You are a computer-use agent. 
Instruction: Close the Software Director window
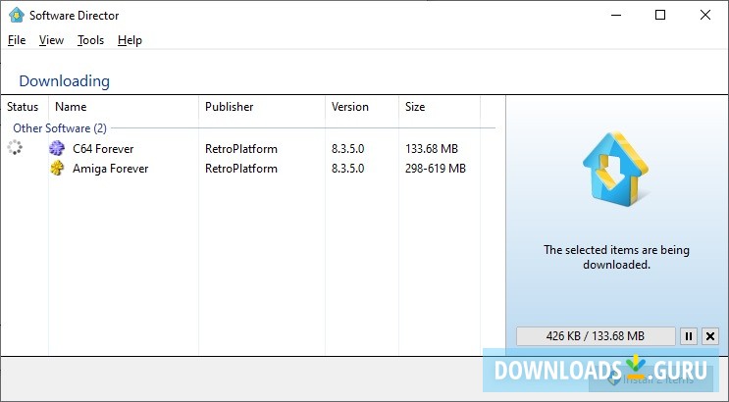tap(705, 15)
